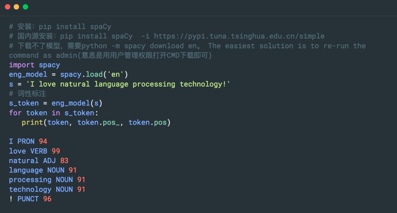Click the '! PUNCT 96' output line
The height and width of the screenshot is (213, 397).
pos(30,198)
